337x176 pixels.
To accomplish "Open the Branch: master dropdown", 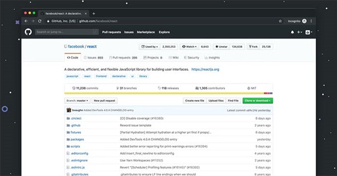I will [x=77, y=101].
